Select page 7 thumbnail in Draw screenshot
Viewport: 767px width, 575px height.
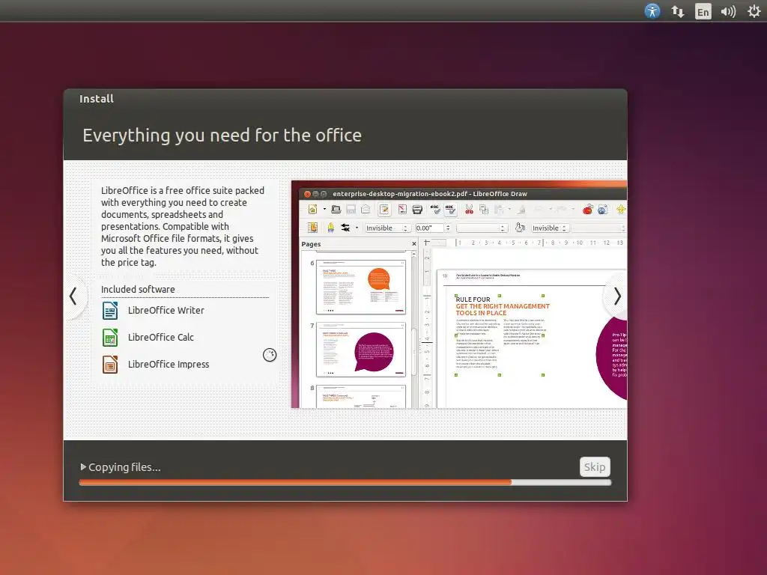(361, 349)
